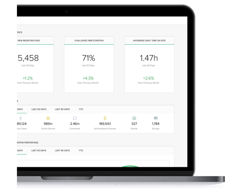The height and width of the screenshot is (195, 230).
Task: Click the Points Earned coin icon
Action: click(48, 118)
